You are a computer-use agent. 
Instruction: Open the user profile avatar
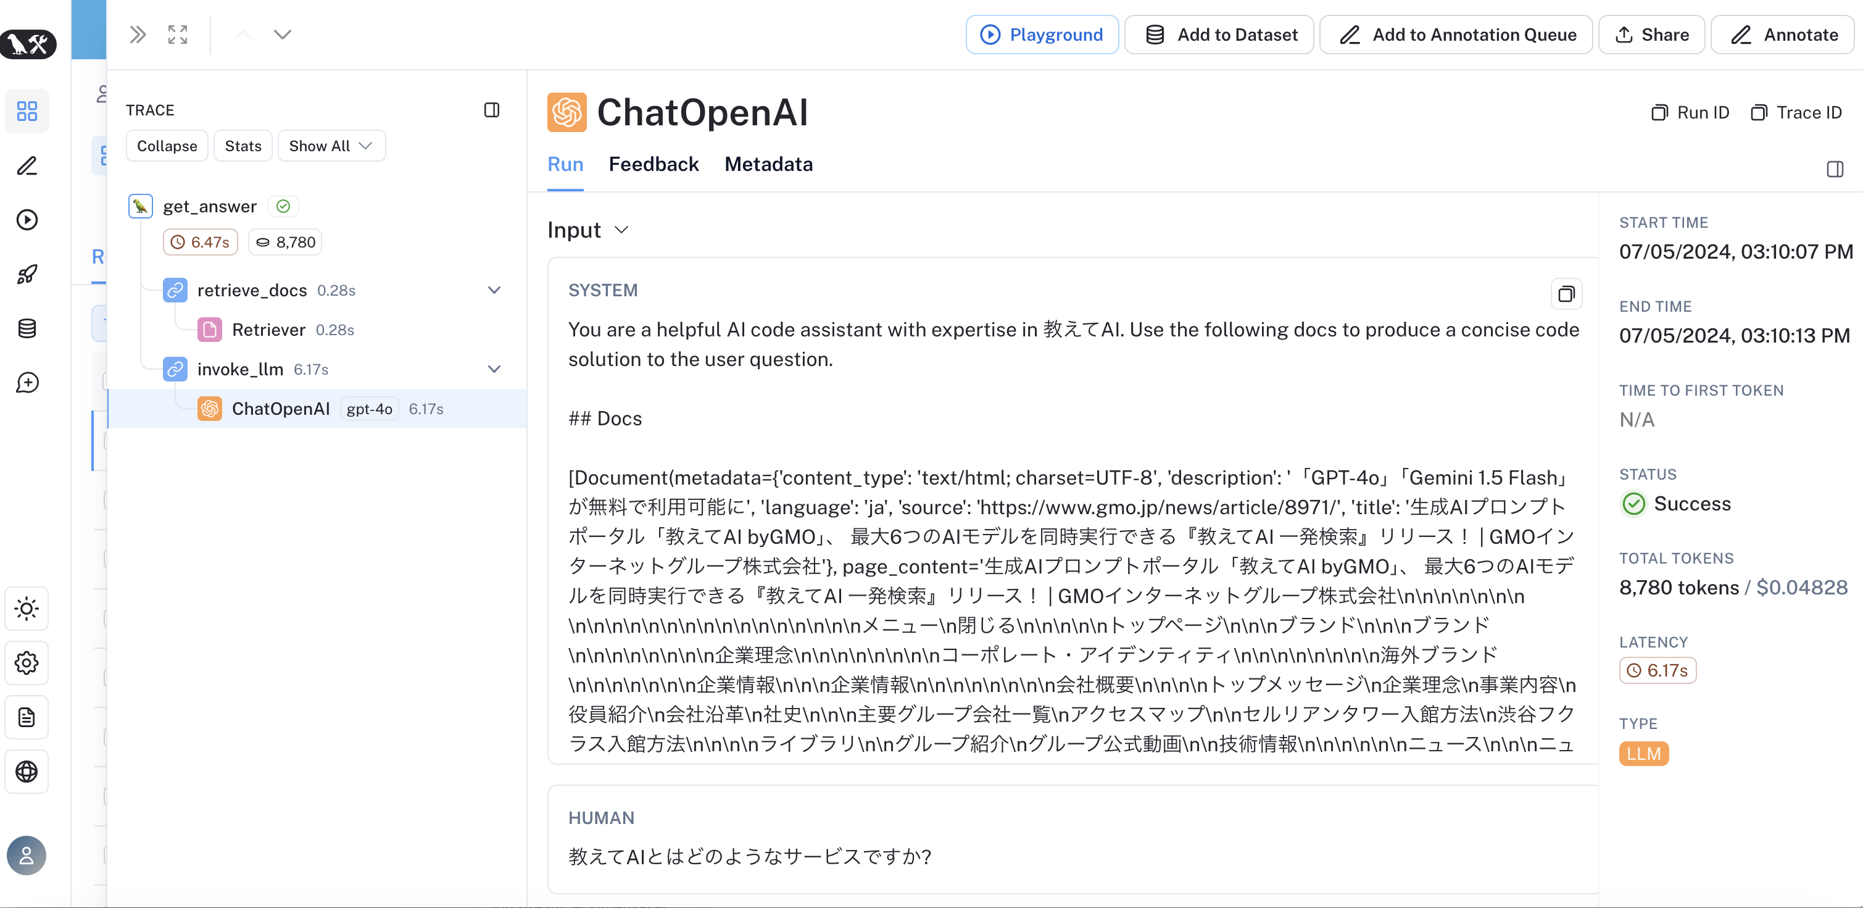[x=27, y=856]
